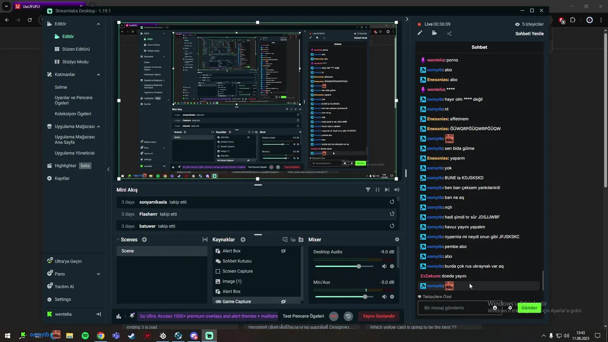Screen dimensions: 608x342
Task: Mute Desktop Audio speaker icon
Action: tap(384, 266)
